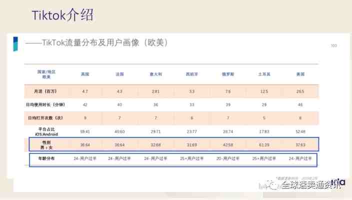Select the 月活 value 12.5 for 土耳其
This screenshot has height=200, width=352.
point(264,91)
